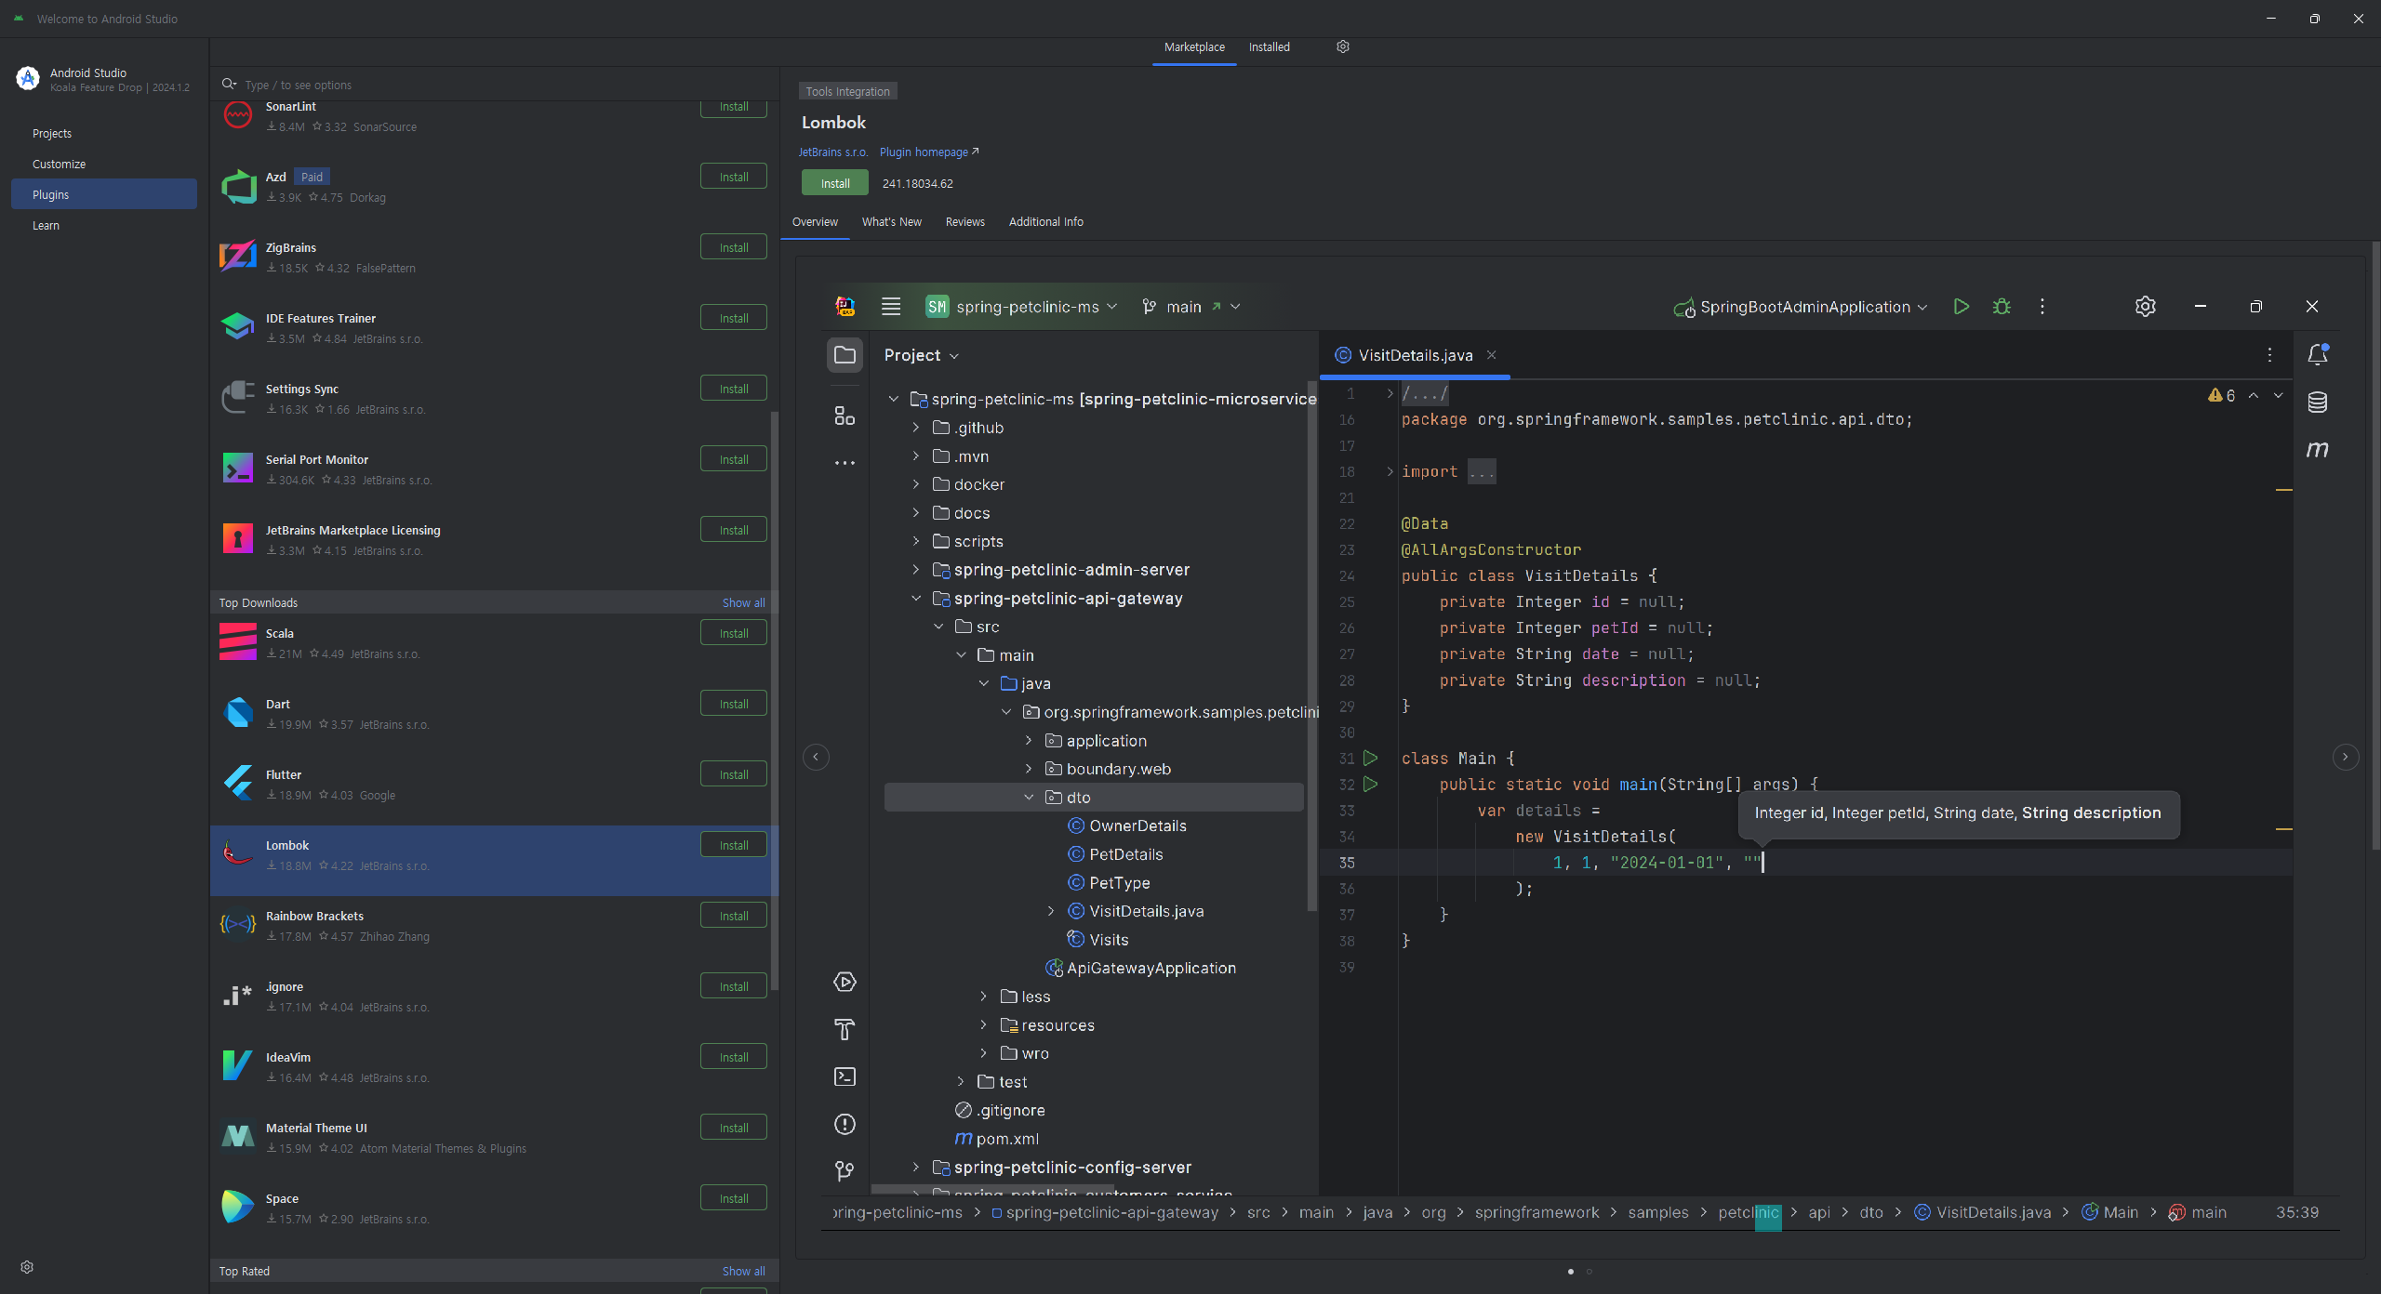Open the Problems tool window icon

(x=844, y=1125)
